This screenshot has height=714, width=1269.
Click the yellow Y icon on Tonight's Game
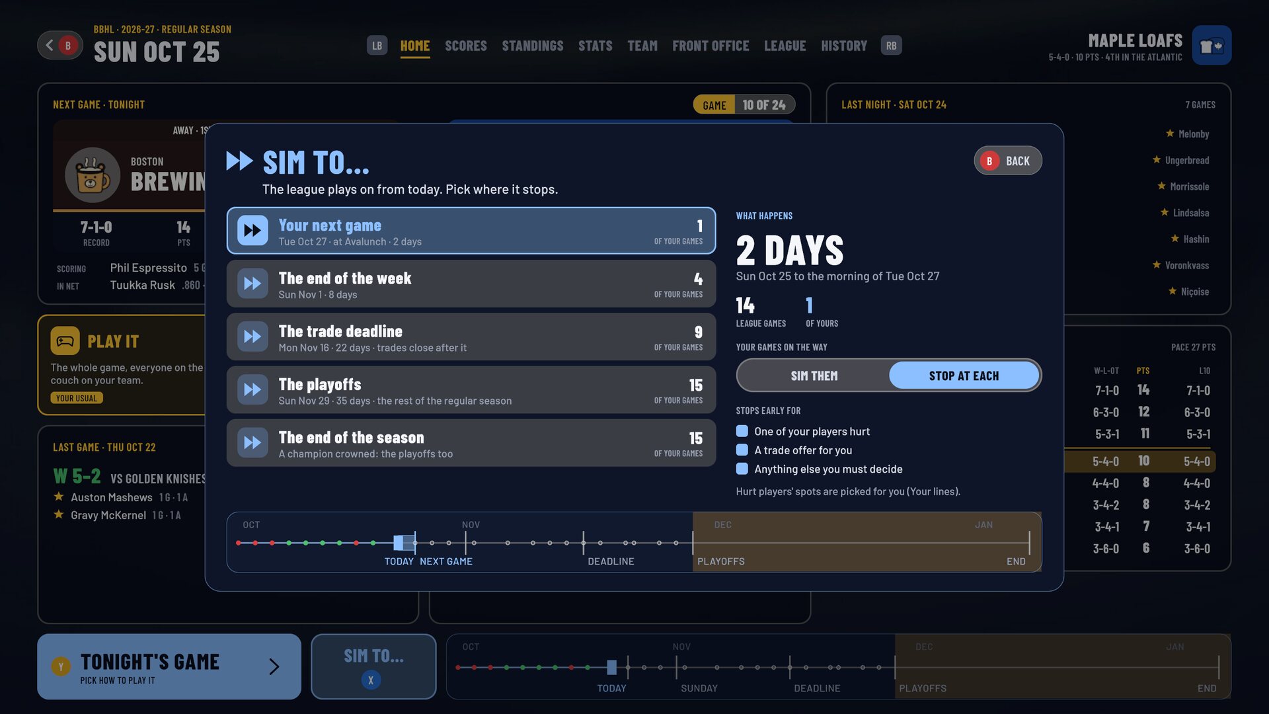(x=61, y=666)
